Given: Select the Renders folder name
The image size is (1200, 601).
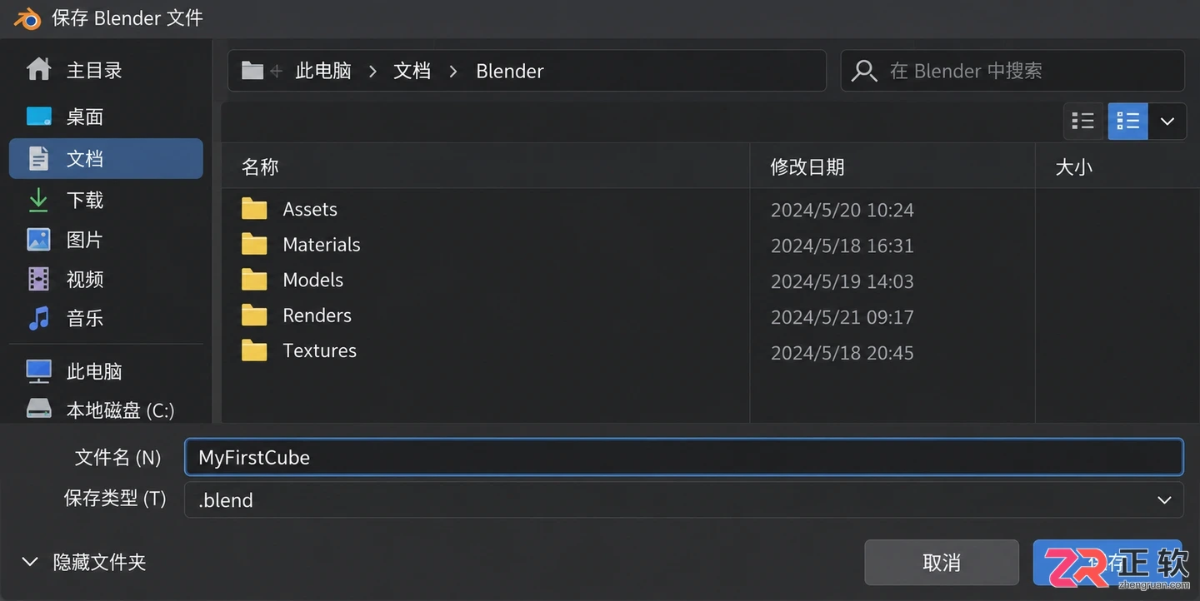Looking at the screenshot, I should (317, 315).
